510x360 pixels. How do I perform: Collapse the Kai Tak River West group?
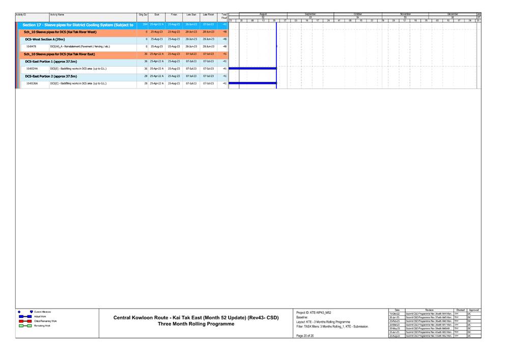19,32
